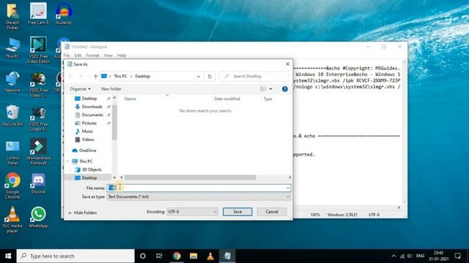Click the File name input field

pyautogui.click(x=199, y=188)
